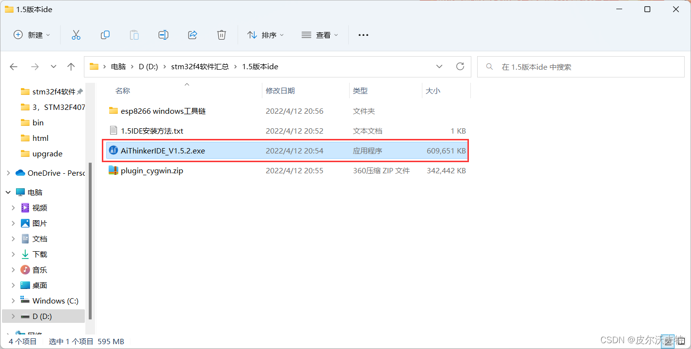Expand the 音乐 tree node
Viewport: 691px width, 349px height.
coord(14,270)
